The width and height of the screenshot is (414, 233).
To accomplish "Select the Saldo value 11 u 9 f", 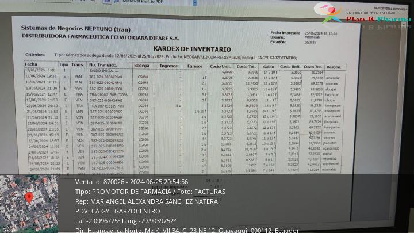I will 270,100.
